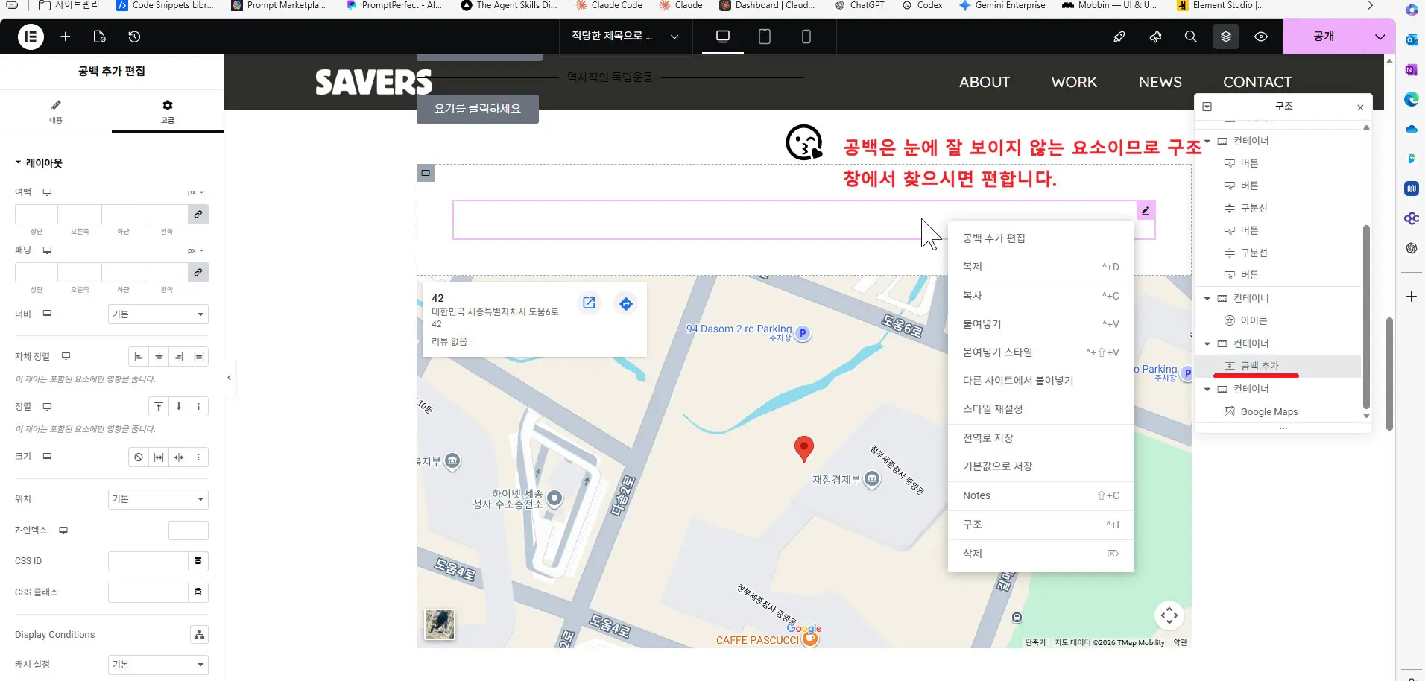Click the add element plus icon
The width and height of the screenshot is (1425, 681).
tap(66, 37)
